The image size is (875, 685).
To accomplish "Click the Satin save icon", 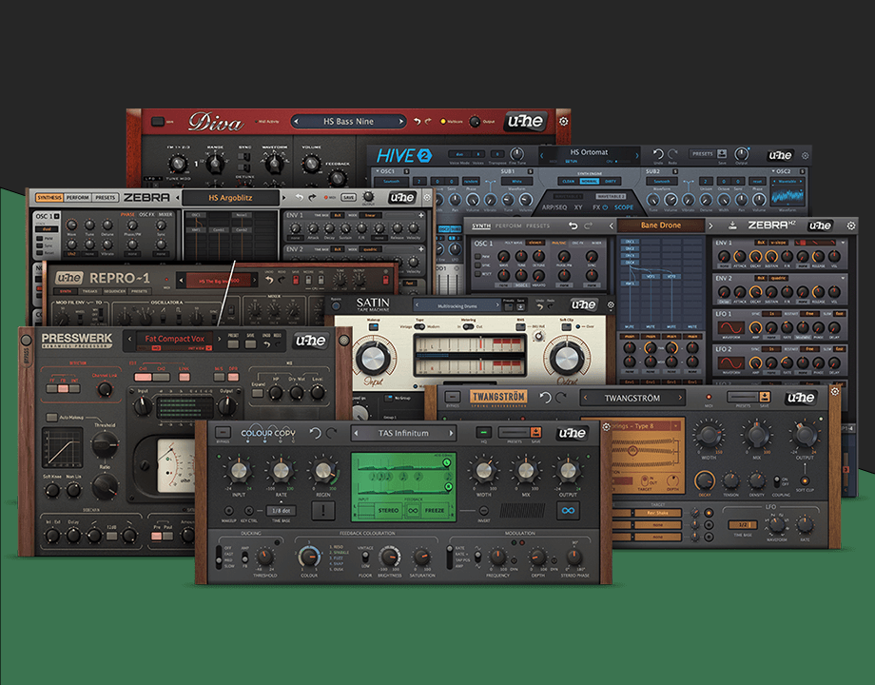I will tap(520, 306).
